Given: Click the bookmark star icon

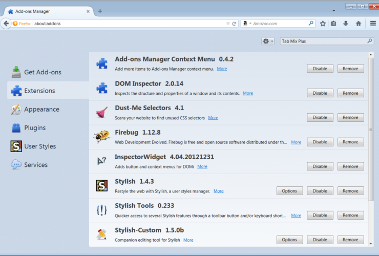Looking at the screenshot, I should 323,24.
